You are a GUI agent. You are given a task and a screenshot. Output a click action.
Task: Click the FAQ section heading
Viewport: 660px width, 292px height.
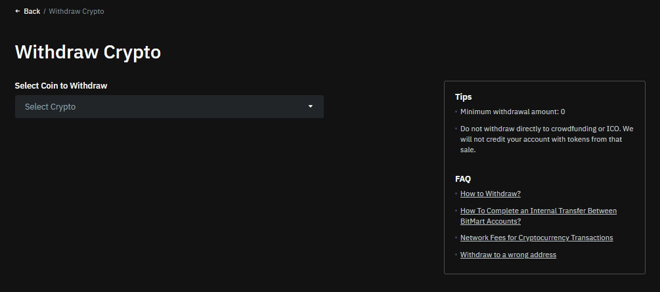[462, 178]
